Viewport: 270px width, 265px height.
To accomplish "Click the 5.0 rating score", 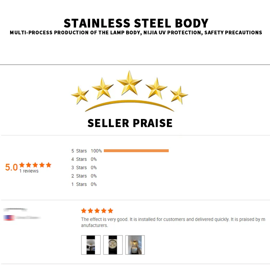I will pyautogui.click(x=11, y=167).
